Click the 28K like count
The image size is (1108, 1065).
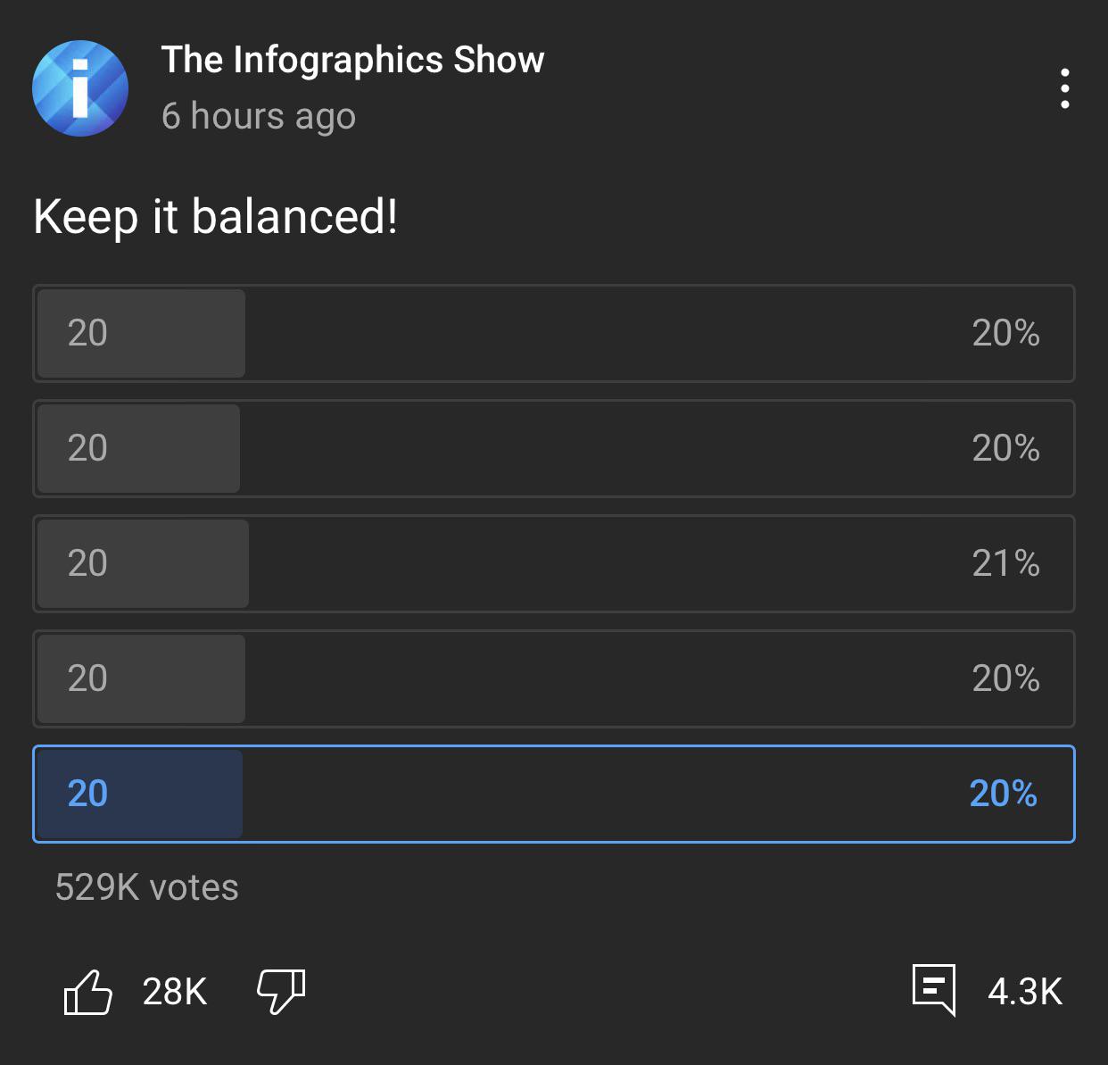click(175, 992)
